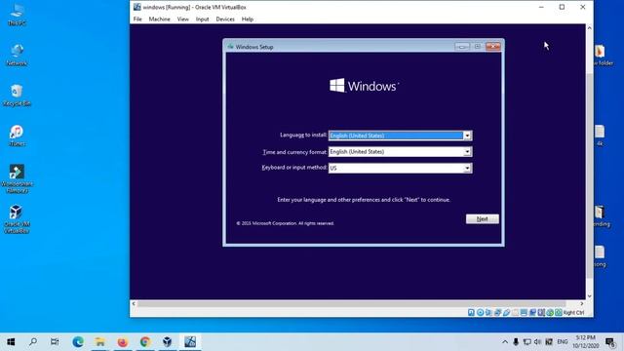The image size is (624, 351).
Task: Click the VM horizontal scrollbar right arrow
Action: click(x=582, y=303)
